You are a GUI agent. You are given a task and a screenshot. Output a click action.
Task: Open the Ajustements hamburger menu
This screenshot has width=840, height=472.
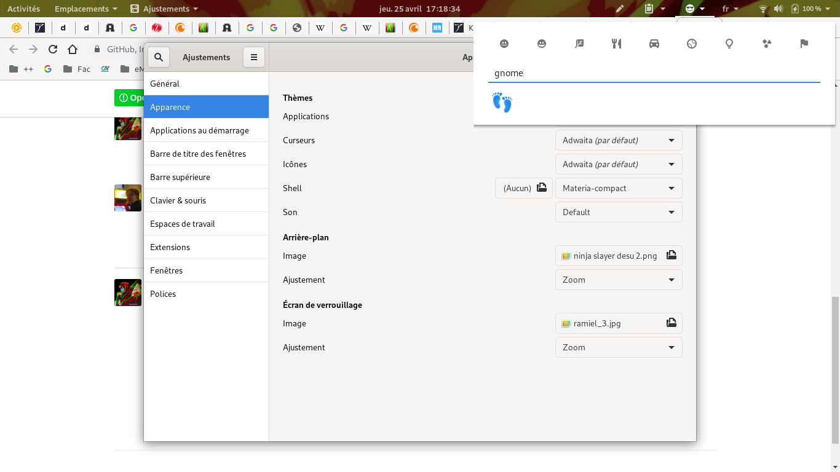254,57
